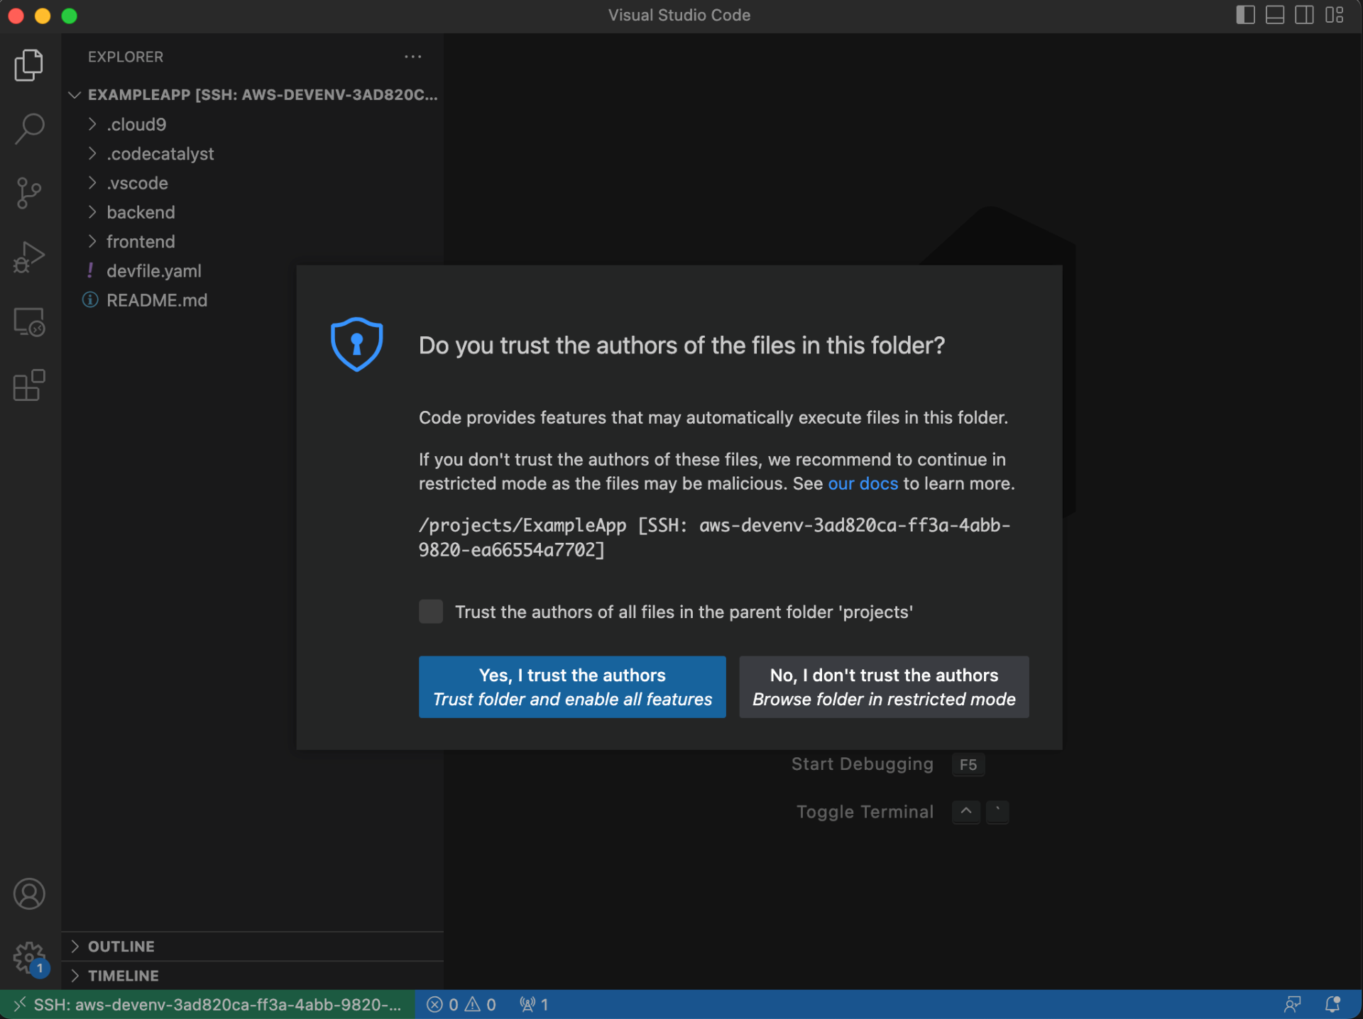Expand the TIMELINE section
The width and height of the screenshot is (1363, 1019).
[123, 975]
